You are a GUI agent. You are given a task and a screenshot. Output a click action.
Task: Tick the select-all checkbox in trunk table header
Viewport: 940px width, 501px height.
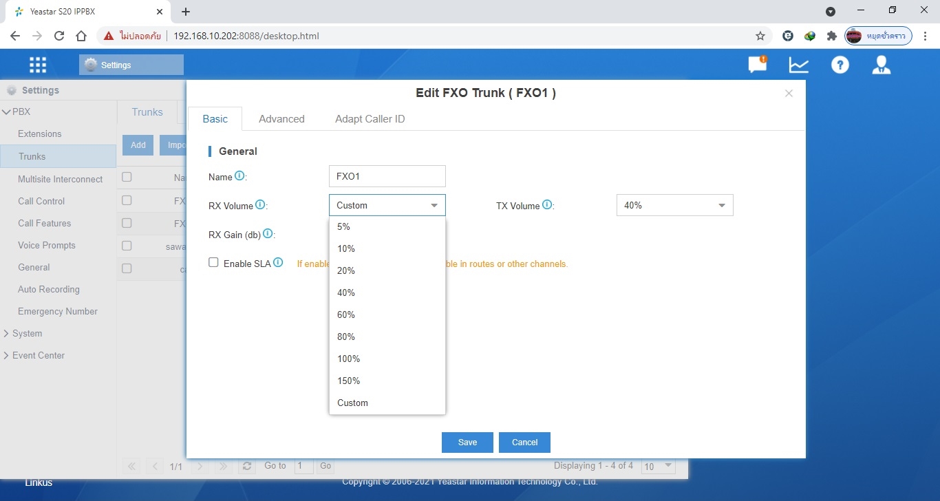(127, 177)
